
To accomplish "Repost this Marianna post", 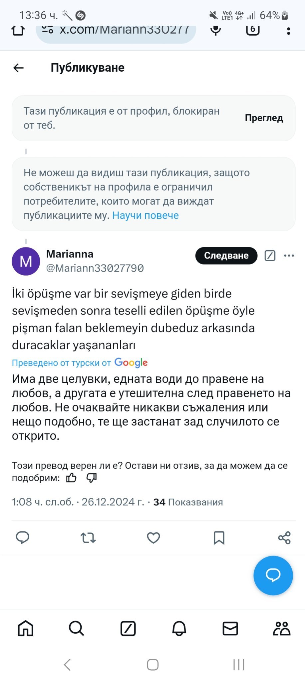I will (88, 537).
